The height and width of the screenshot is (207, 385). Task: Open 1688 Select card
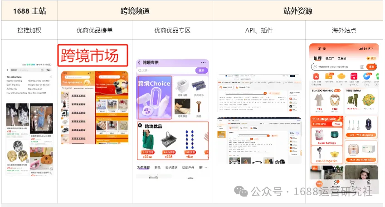pyautogui.click(x=361, y=101)
